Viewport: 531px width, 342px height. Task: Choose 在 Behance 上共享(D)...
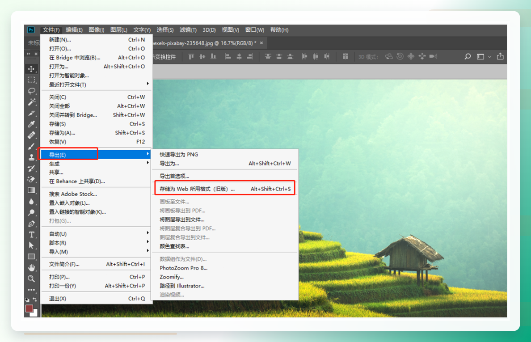96,182
